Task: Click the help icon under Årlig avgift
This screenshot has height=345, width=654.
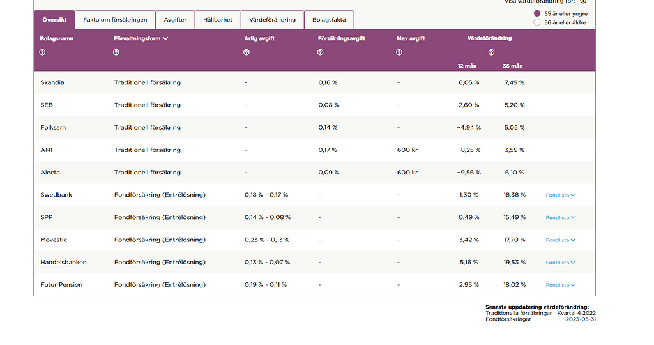Action: (x=247, y=52)
